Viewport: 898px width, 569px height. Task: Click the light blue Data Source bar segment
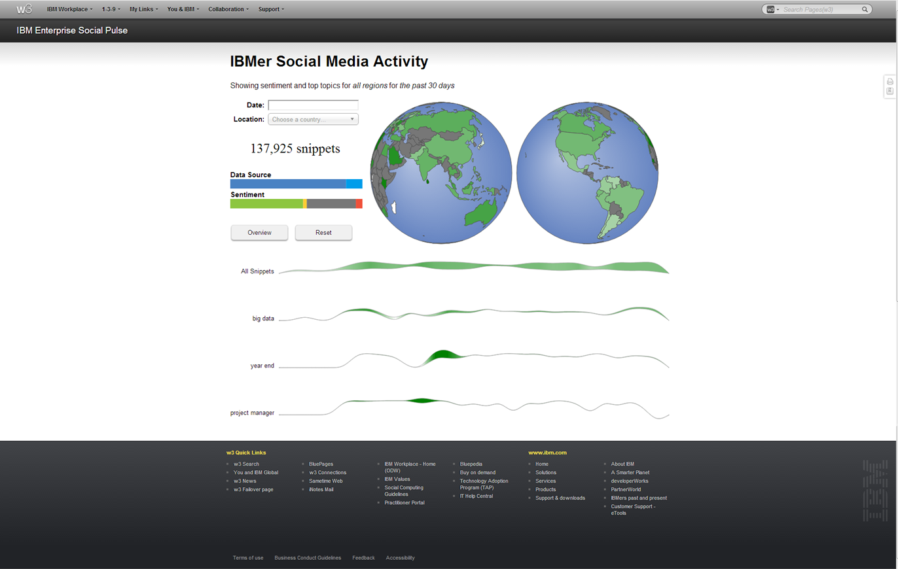(354, 184)
